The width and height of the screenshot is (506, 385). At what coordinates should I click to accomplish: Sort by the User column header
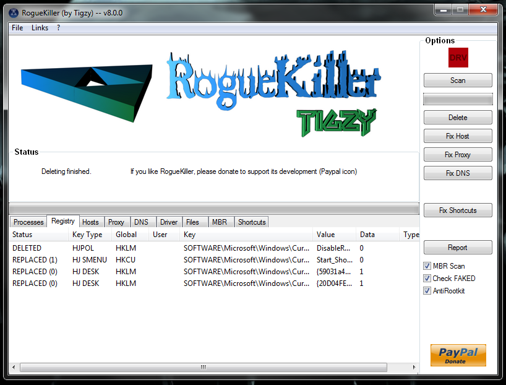[164, 235]
